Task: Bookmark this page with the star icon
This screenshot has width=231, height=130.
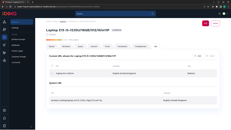Action: point(208,7)
